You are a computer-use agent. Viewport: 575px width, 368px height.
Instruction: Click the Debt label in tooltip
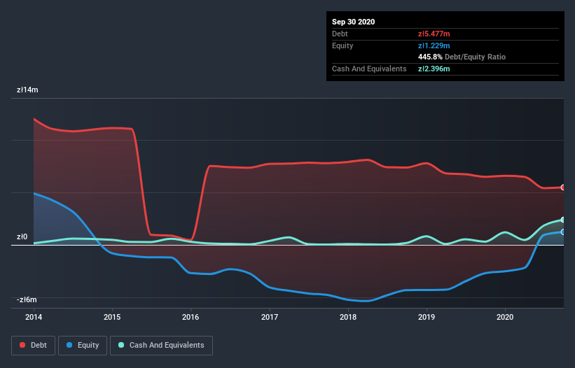340,34
